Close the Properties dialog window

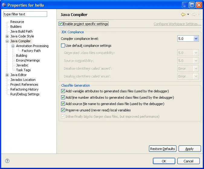[199, 5]
